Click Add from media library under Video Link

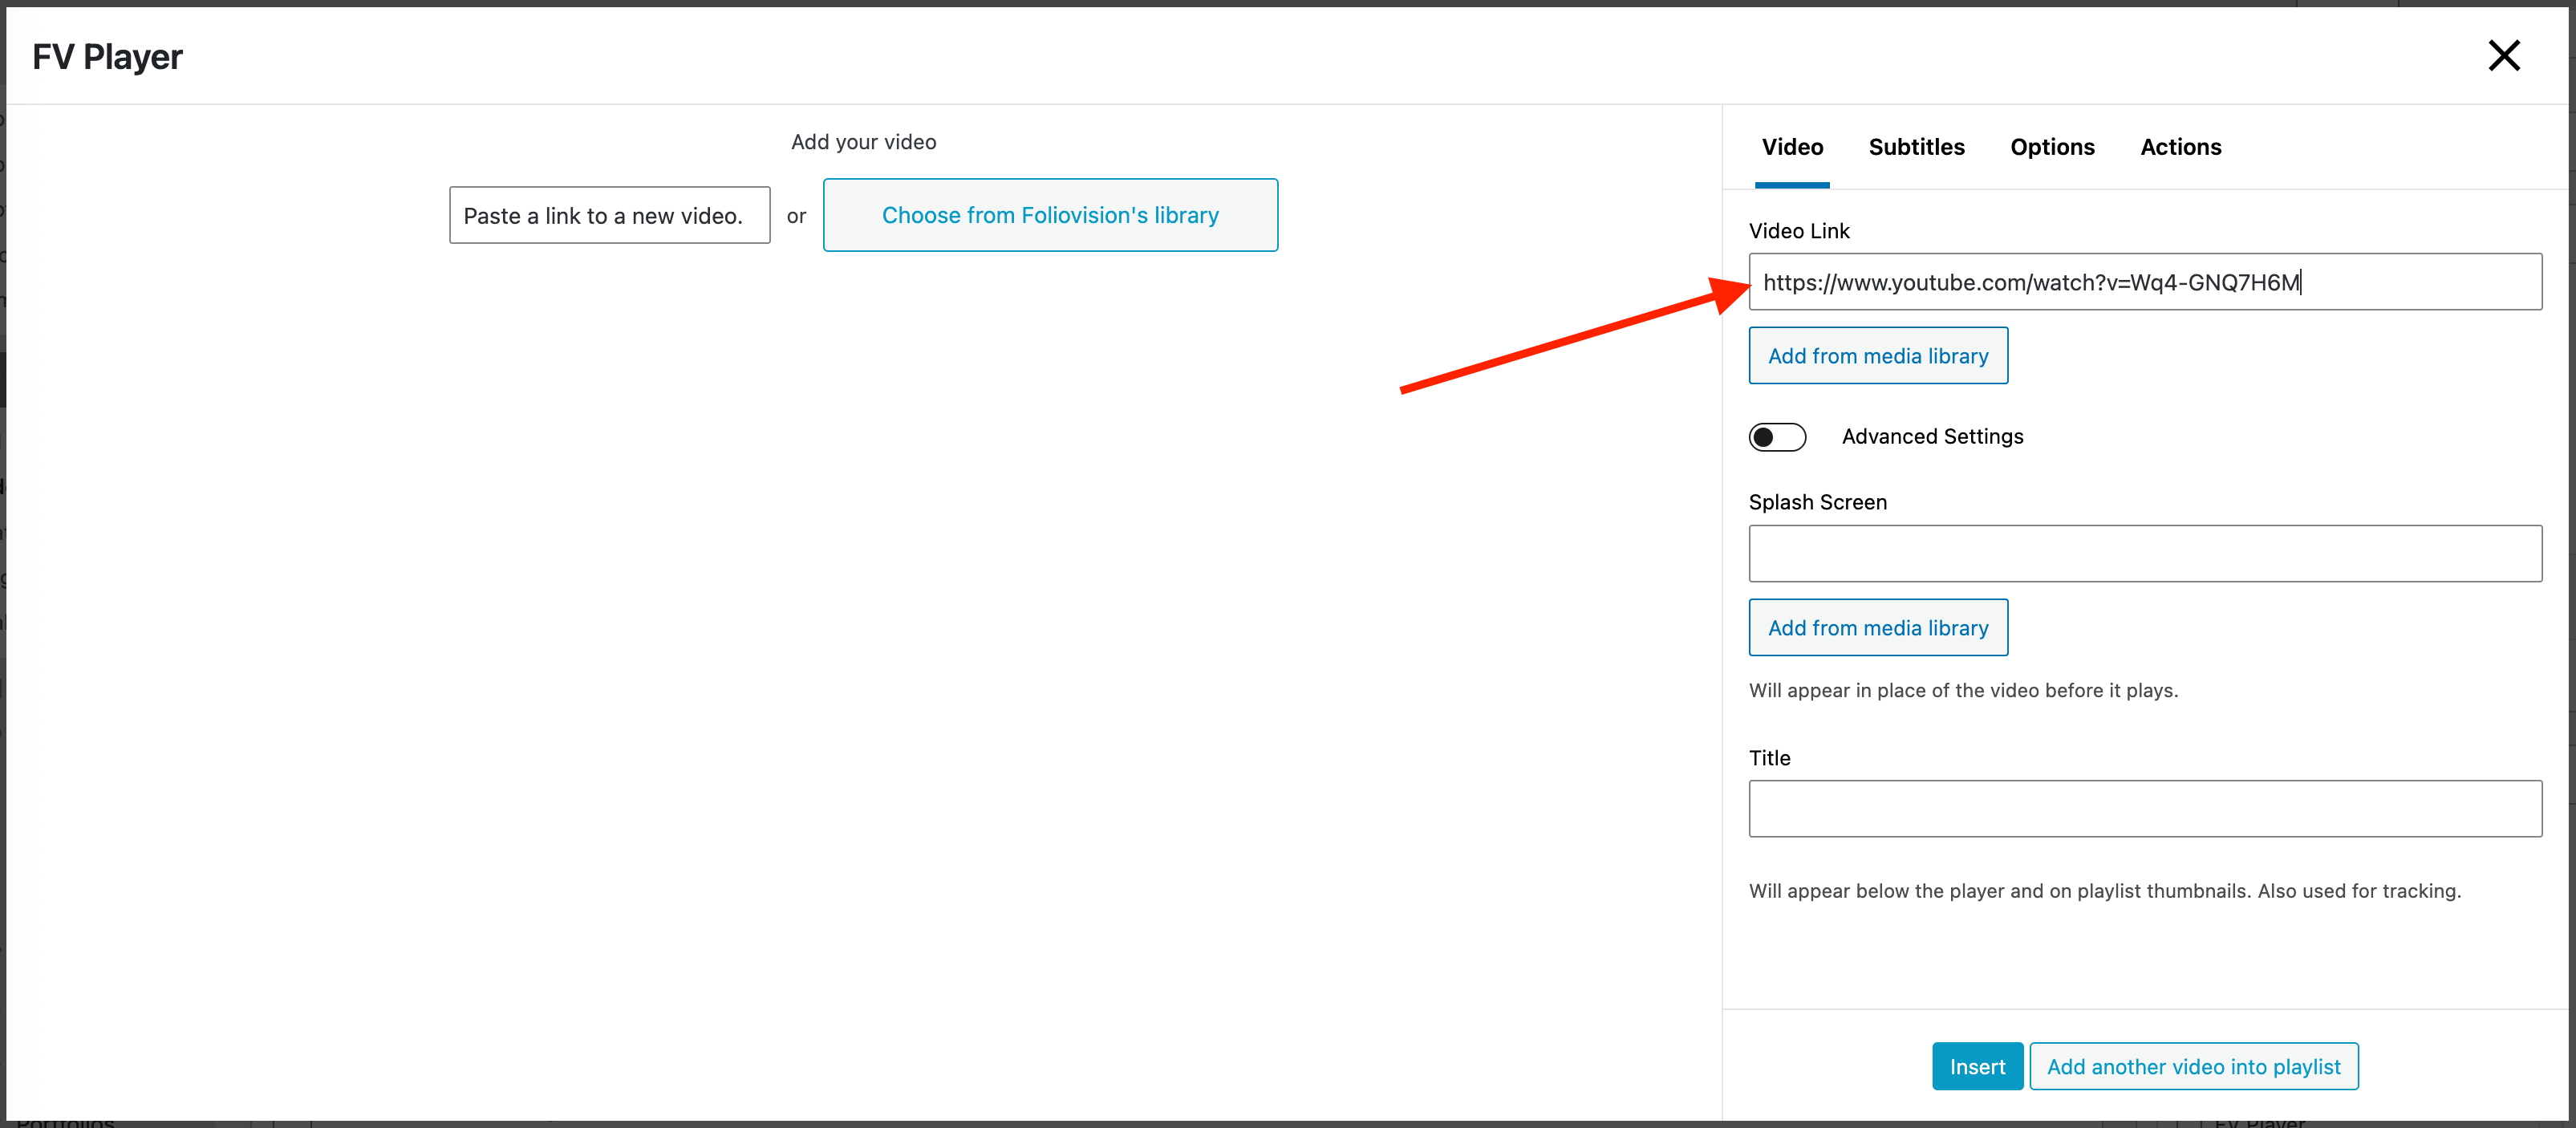pos(1877,356)
